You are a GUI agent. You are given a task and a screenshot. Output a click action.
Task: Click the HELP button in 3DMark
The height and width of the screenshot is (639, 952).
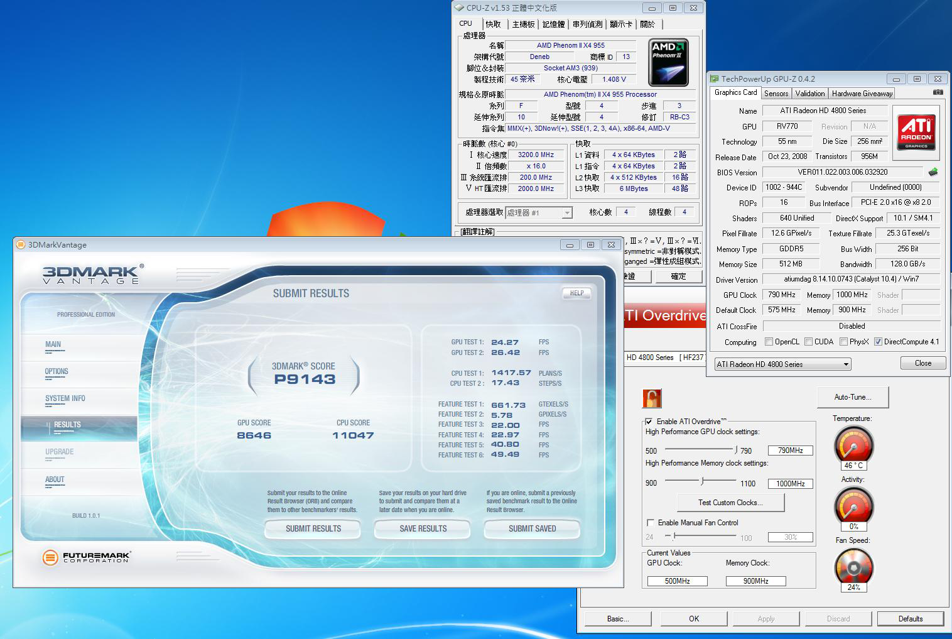point(576,293)
